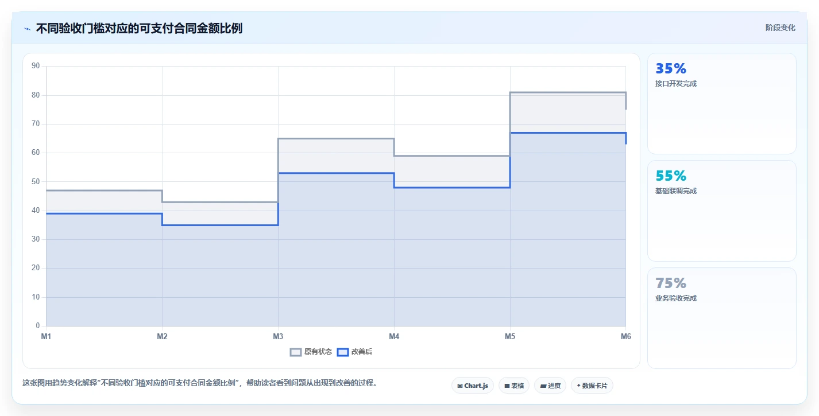Click the M6 axis label

click(x=625, y=336)
